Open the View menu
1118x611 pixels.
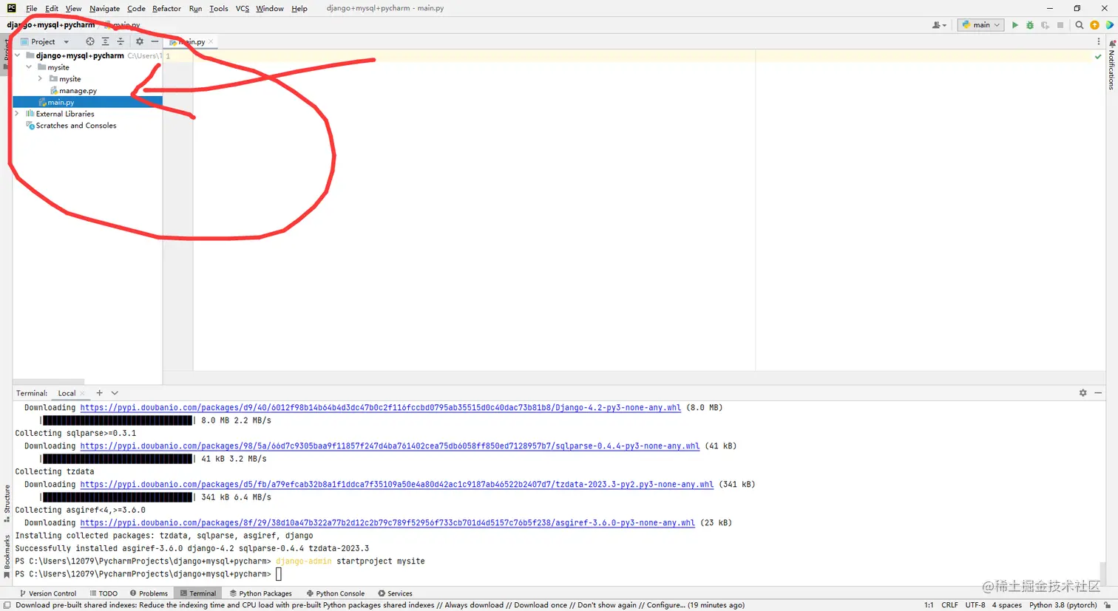pyautogui.click(x=73, y=8)
